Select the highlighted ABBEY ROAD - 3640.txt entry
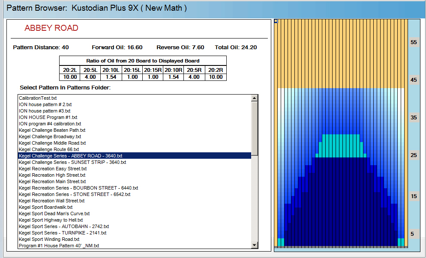The image size is (426, 258). point(71,156)
